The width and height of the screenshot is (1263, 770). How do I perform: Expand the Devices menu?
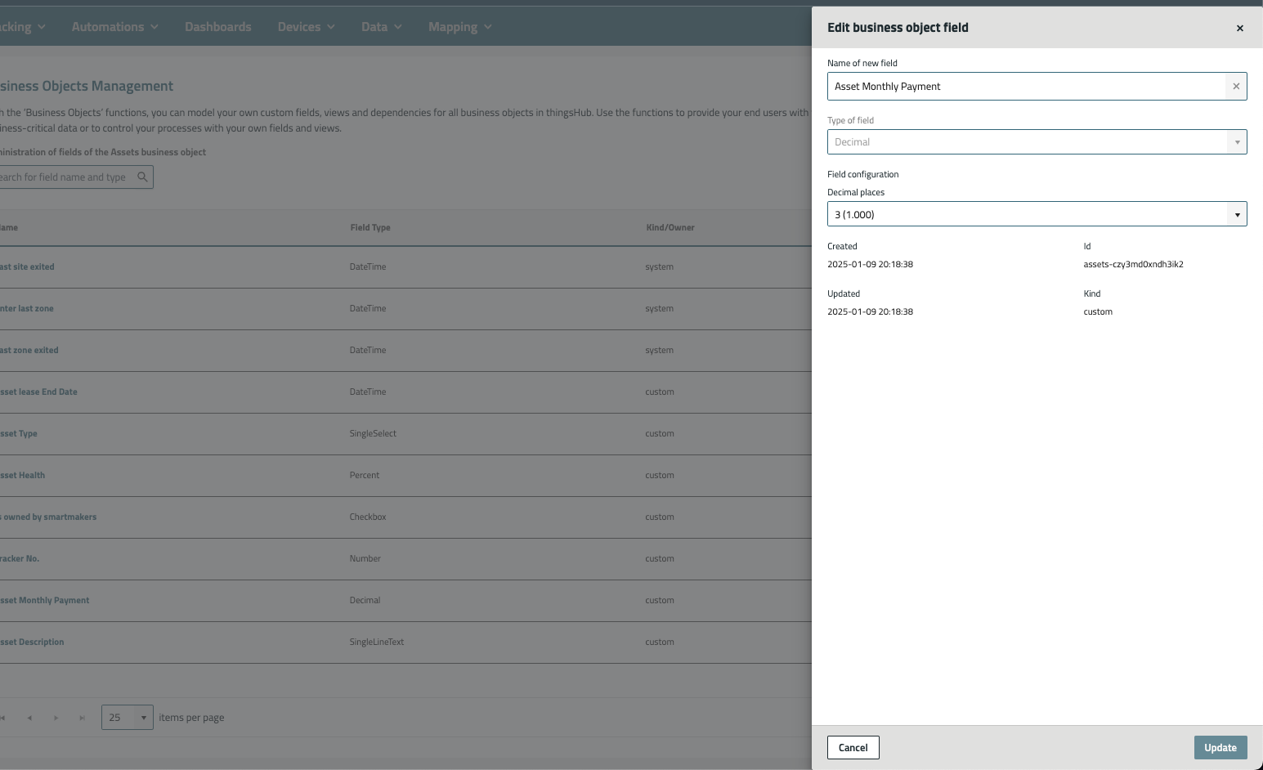tap(306, 27)
